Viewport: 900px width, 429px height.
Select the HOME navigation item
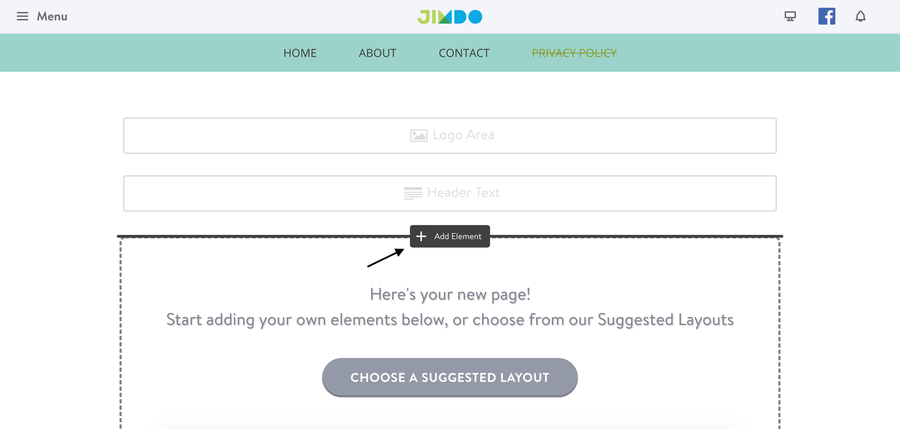300,53
